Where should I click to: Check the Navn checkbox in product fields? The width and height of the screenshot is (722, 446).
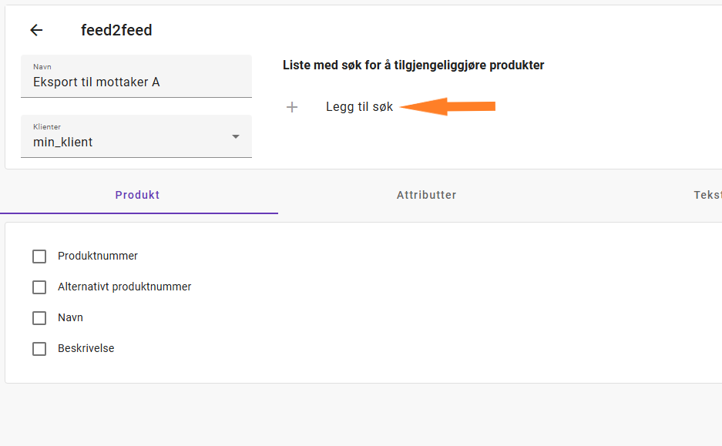(39, 318)
